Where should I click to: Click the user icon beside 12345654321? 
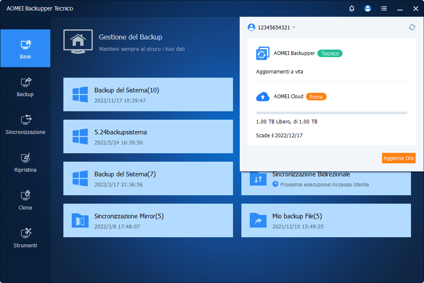[x=251, y=27]
